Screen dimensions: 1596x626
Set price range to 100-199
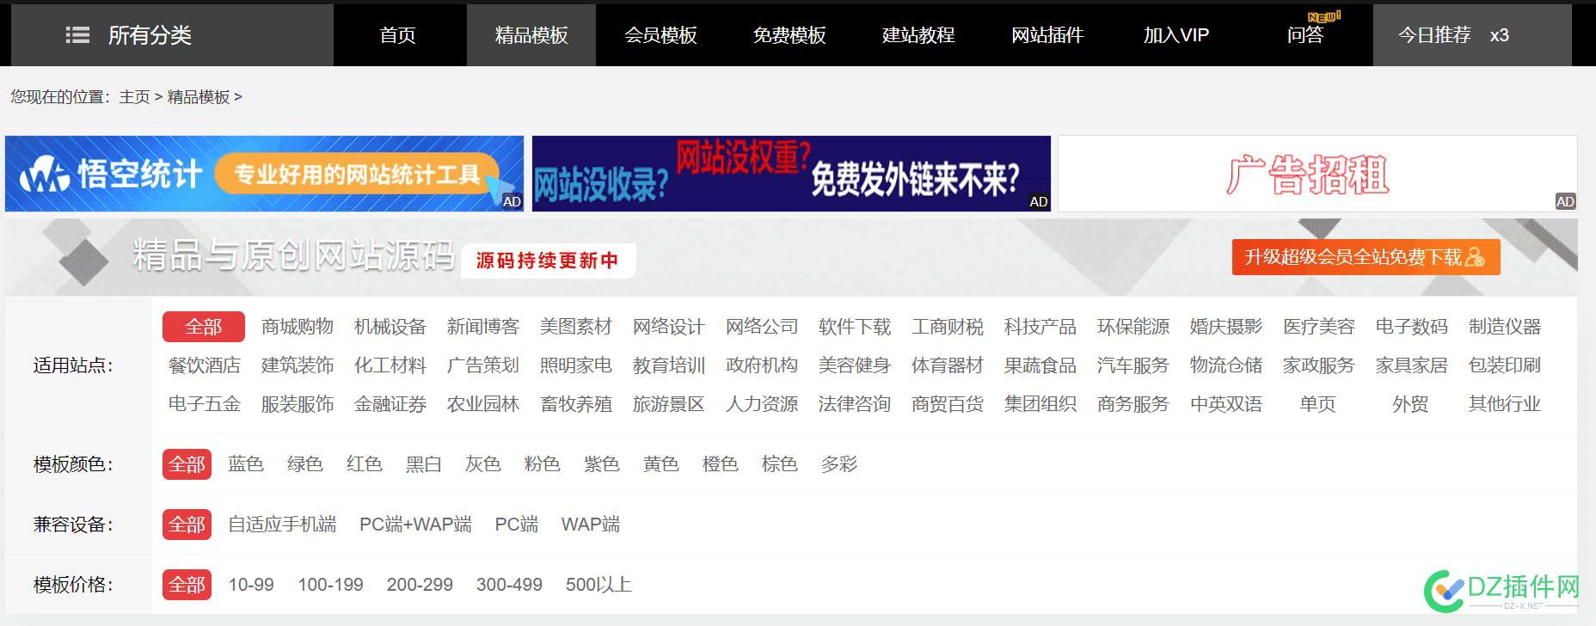coord(331,585)
